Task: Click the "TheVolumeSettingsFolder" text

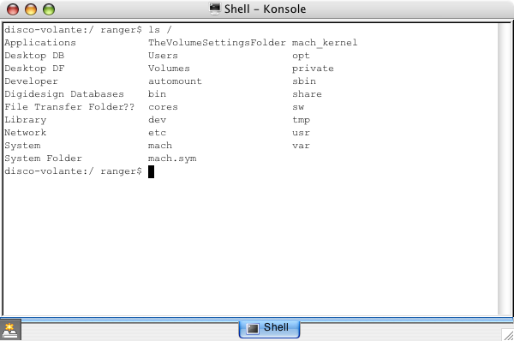Action: 217,43
